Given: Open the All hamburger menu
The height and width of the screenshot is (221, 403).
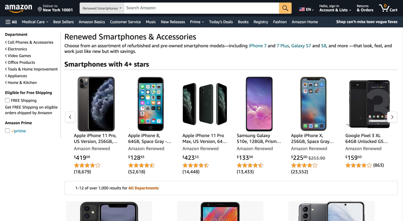Looking at the screenshot, I should (11, 22).
